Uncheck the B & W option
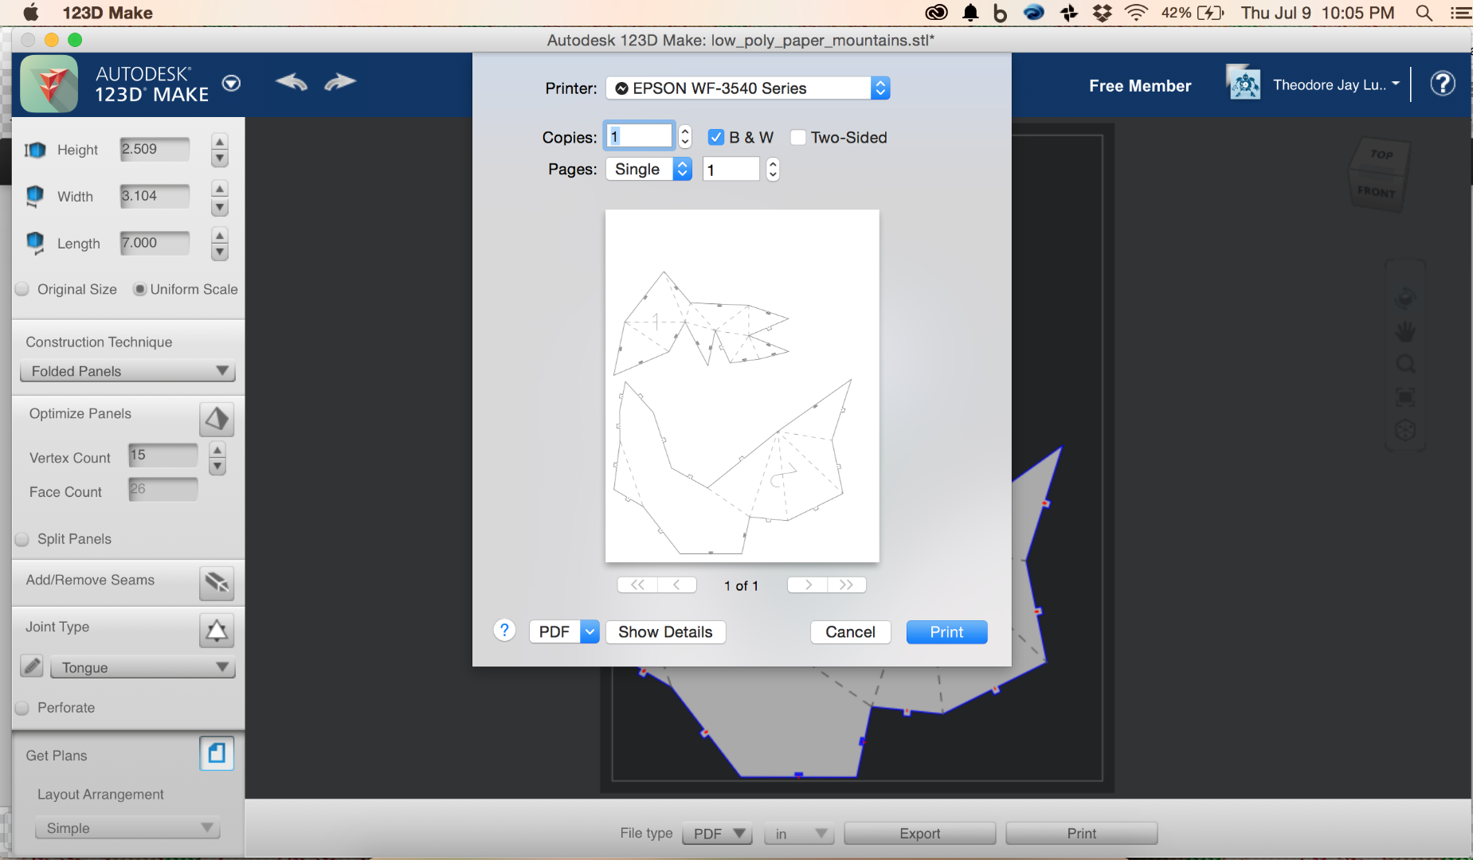The image size is (1473, 860). point(715,137)
